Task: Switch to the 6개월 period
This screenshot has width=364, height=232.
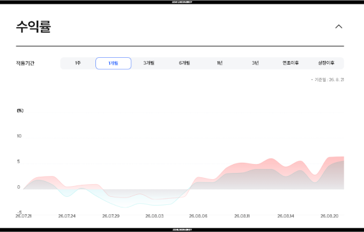Action: coord(185,63)
